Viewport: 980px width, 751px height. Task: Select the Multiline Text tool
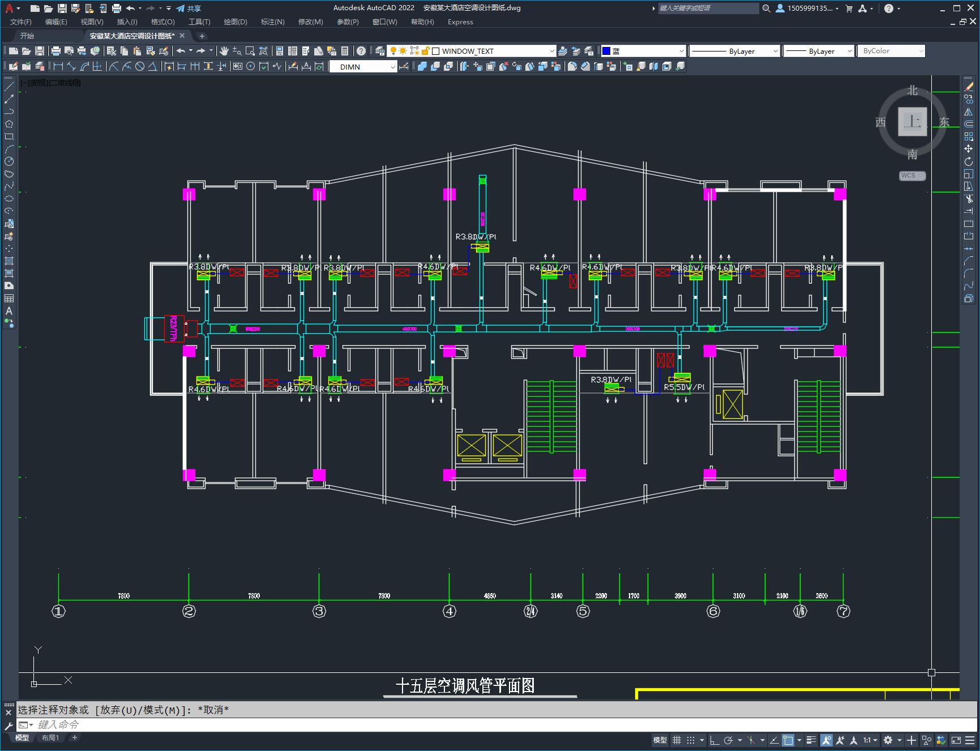pos(9,311)
